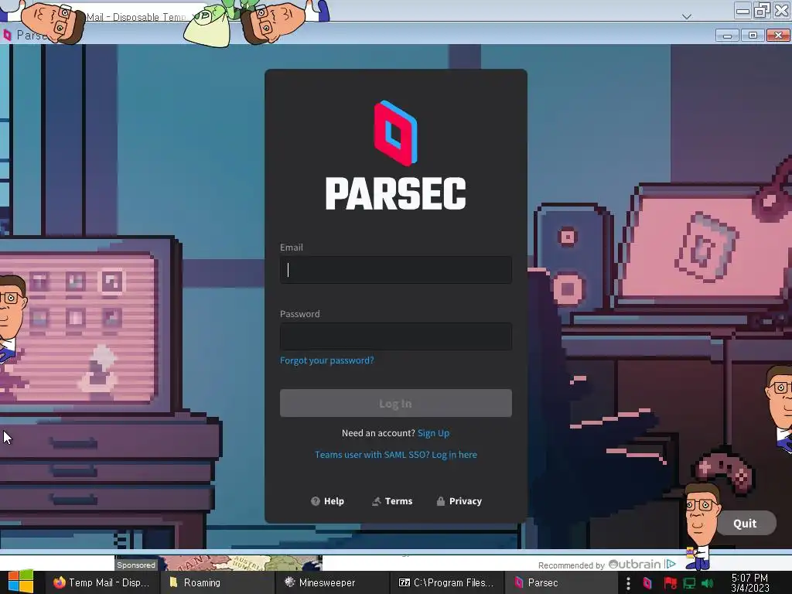The image size is (792, 594).
Task: Switch to C:\Program Files 7-Zip taskbar item
Action: 447,582
